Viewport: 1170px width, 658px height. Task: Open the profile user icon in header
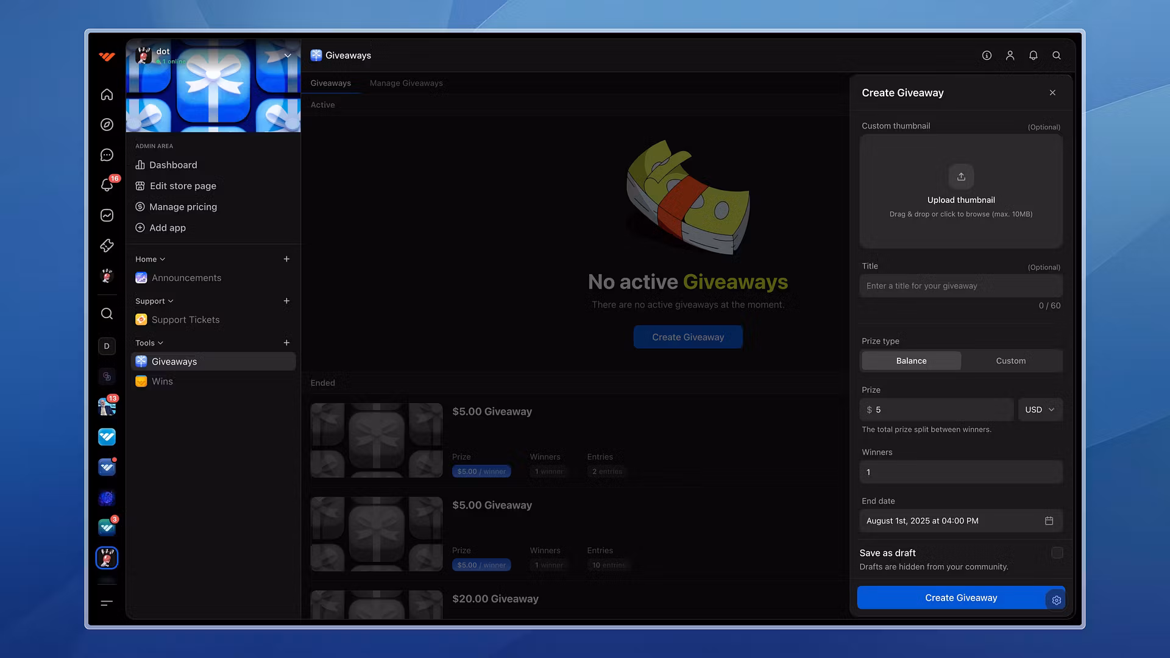pyautogui.click(x=1010, y=55)
